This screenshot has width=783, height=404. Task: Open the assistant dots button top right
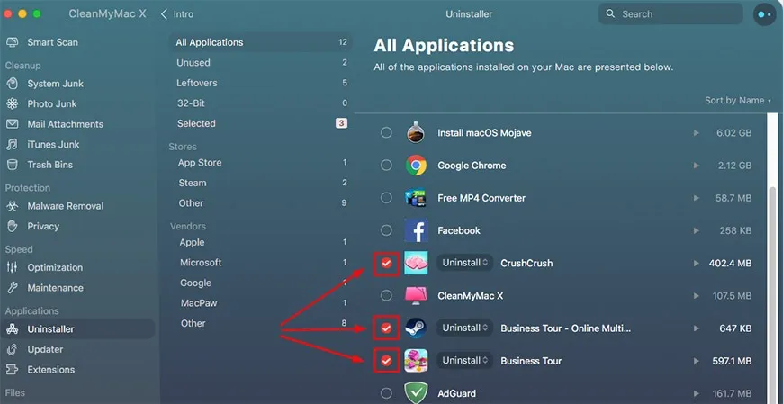tap(764, 14)
